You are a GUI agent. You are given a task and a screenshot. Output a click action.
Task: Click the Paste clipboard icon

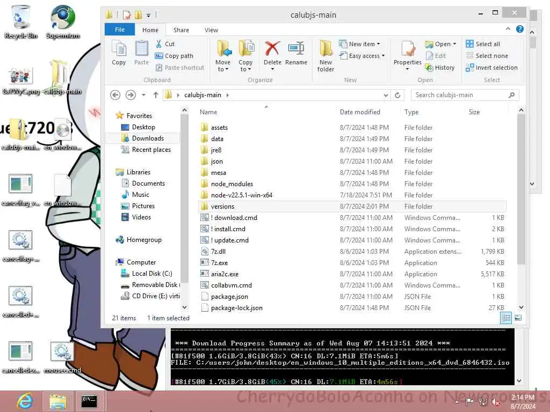click(141, 53)
